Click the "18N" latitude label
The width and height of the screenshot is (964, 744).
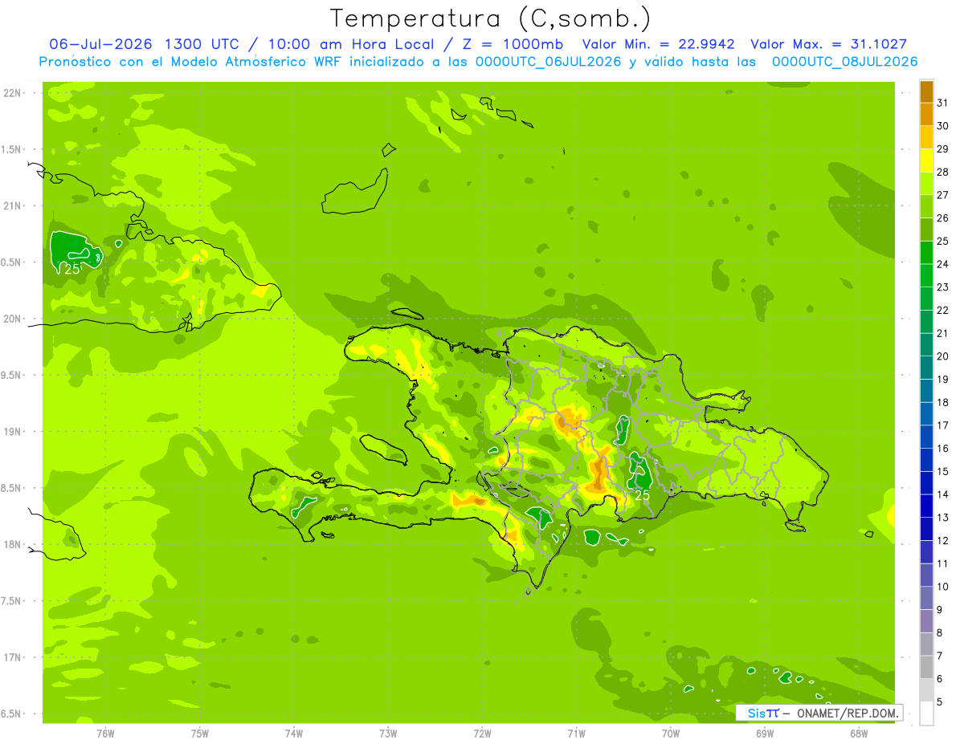point(13,544)
